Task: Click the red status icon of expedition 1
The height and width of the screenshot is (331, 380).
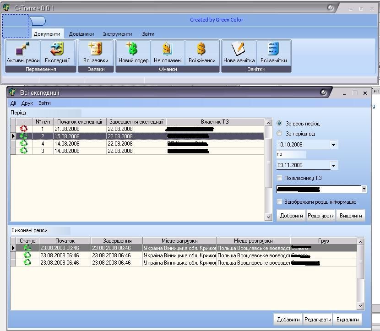Action: click(x=24, y=129)
